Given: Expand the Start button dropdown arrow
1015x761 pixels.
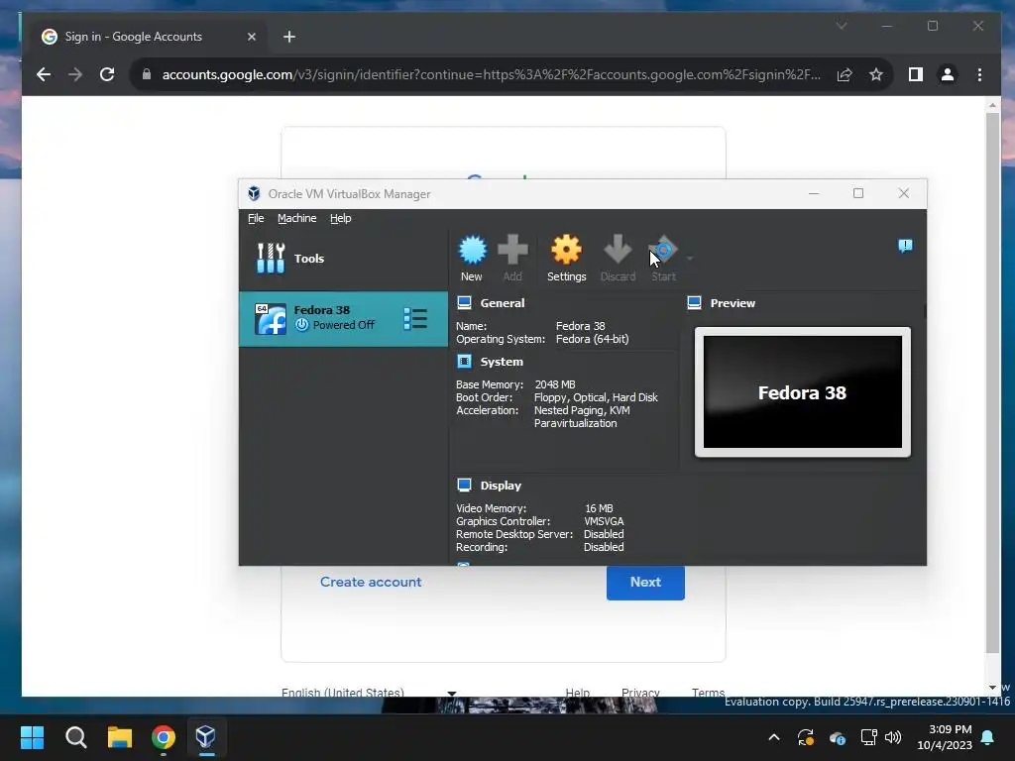Looking at the screenshot, I should click(690, 259).
